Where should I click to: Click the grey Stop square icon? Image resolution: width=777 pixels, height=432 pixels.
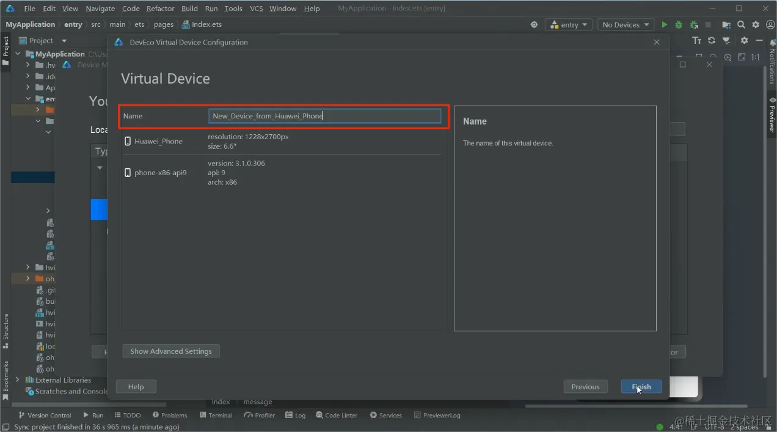[x=708, y=25]
